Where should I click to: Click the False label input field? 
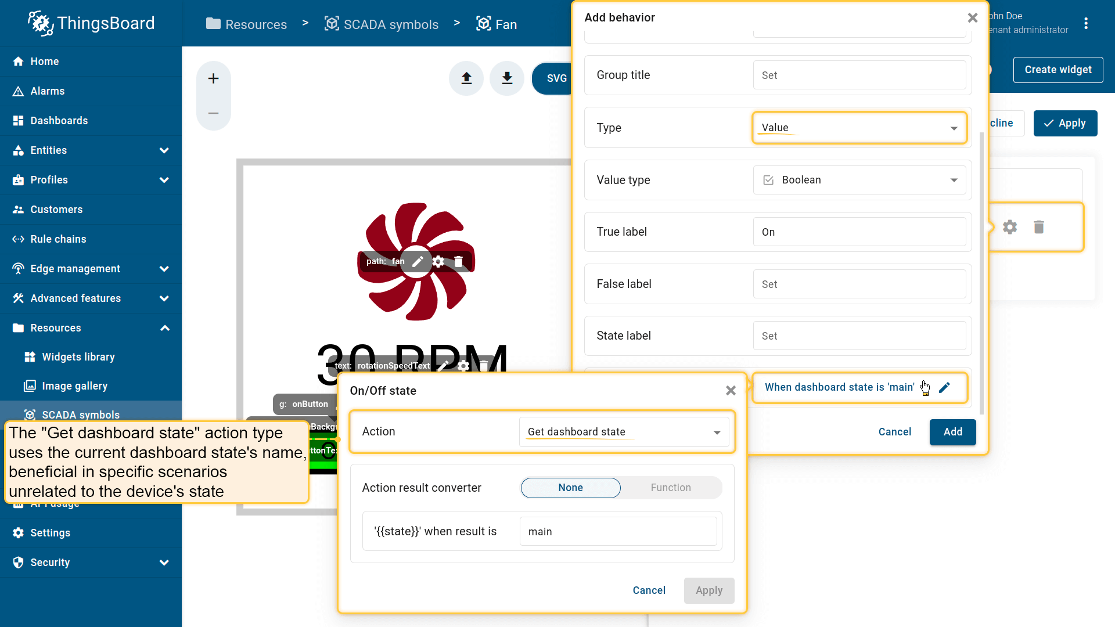pos(859,284)
